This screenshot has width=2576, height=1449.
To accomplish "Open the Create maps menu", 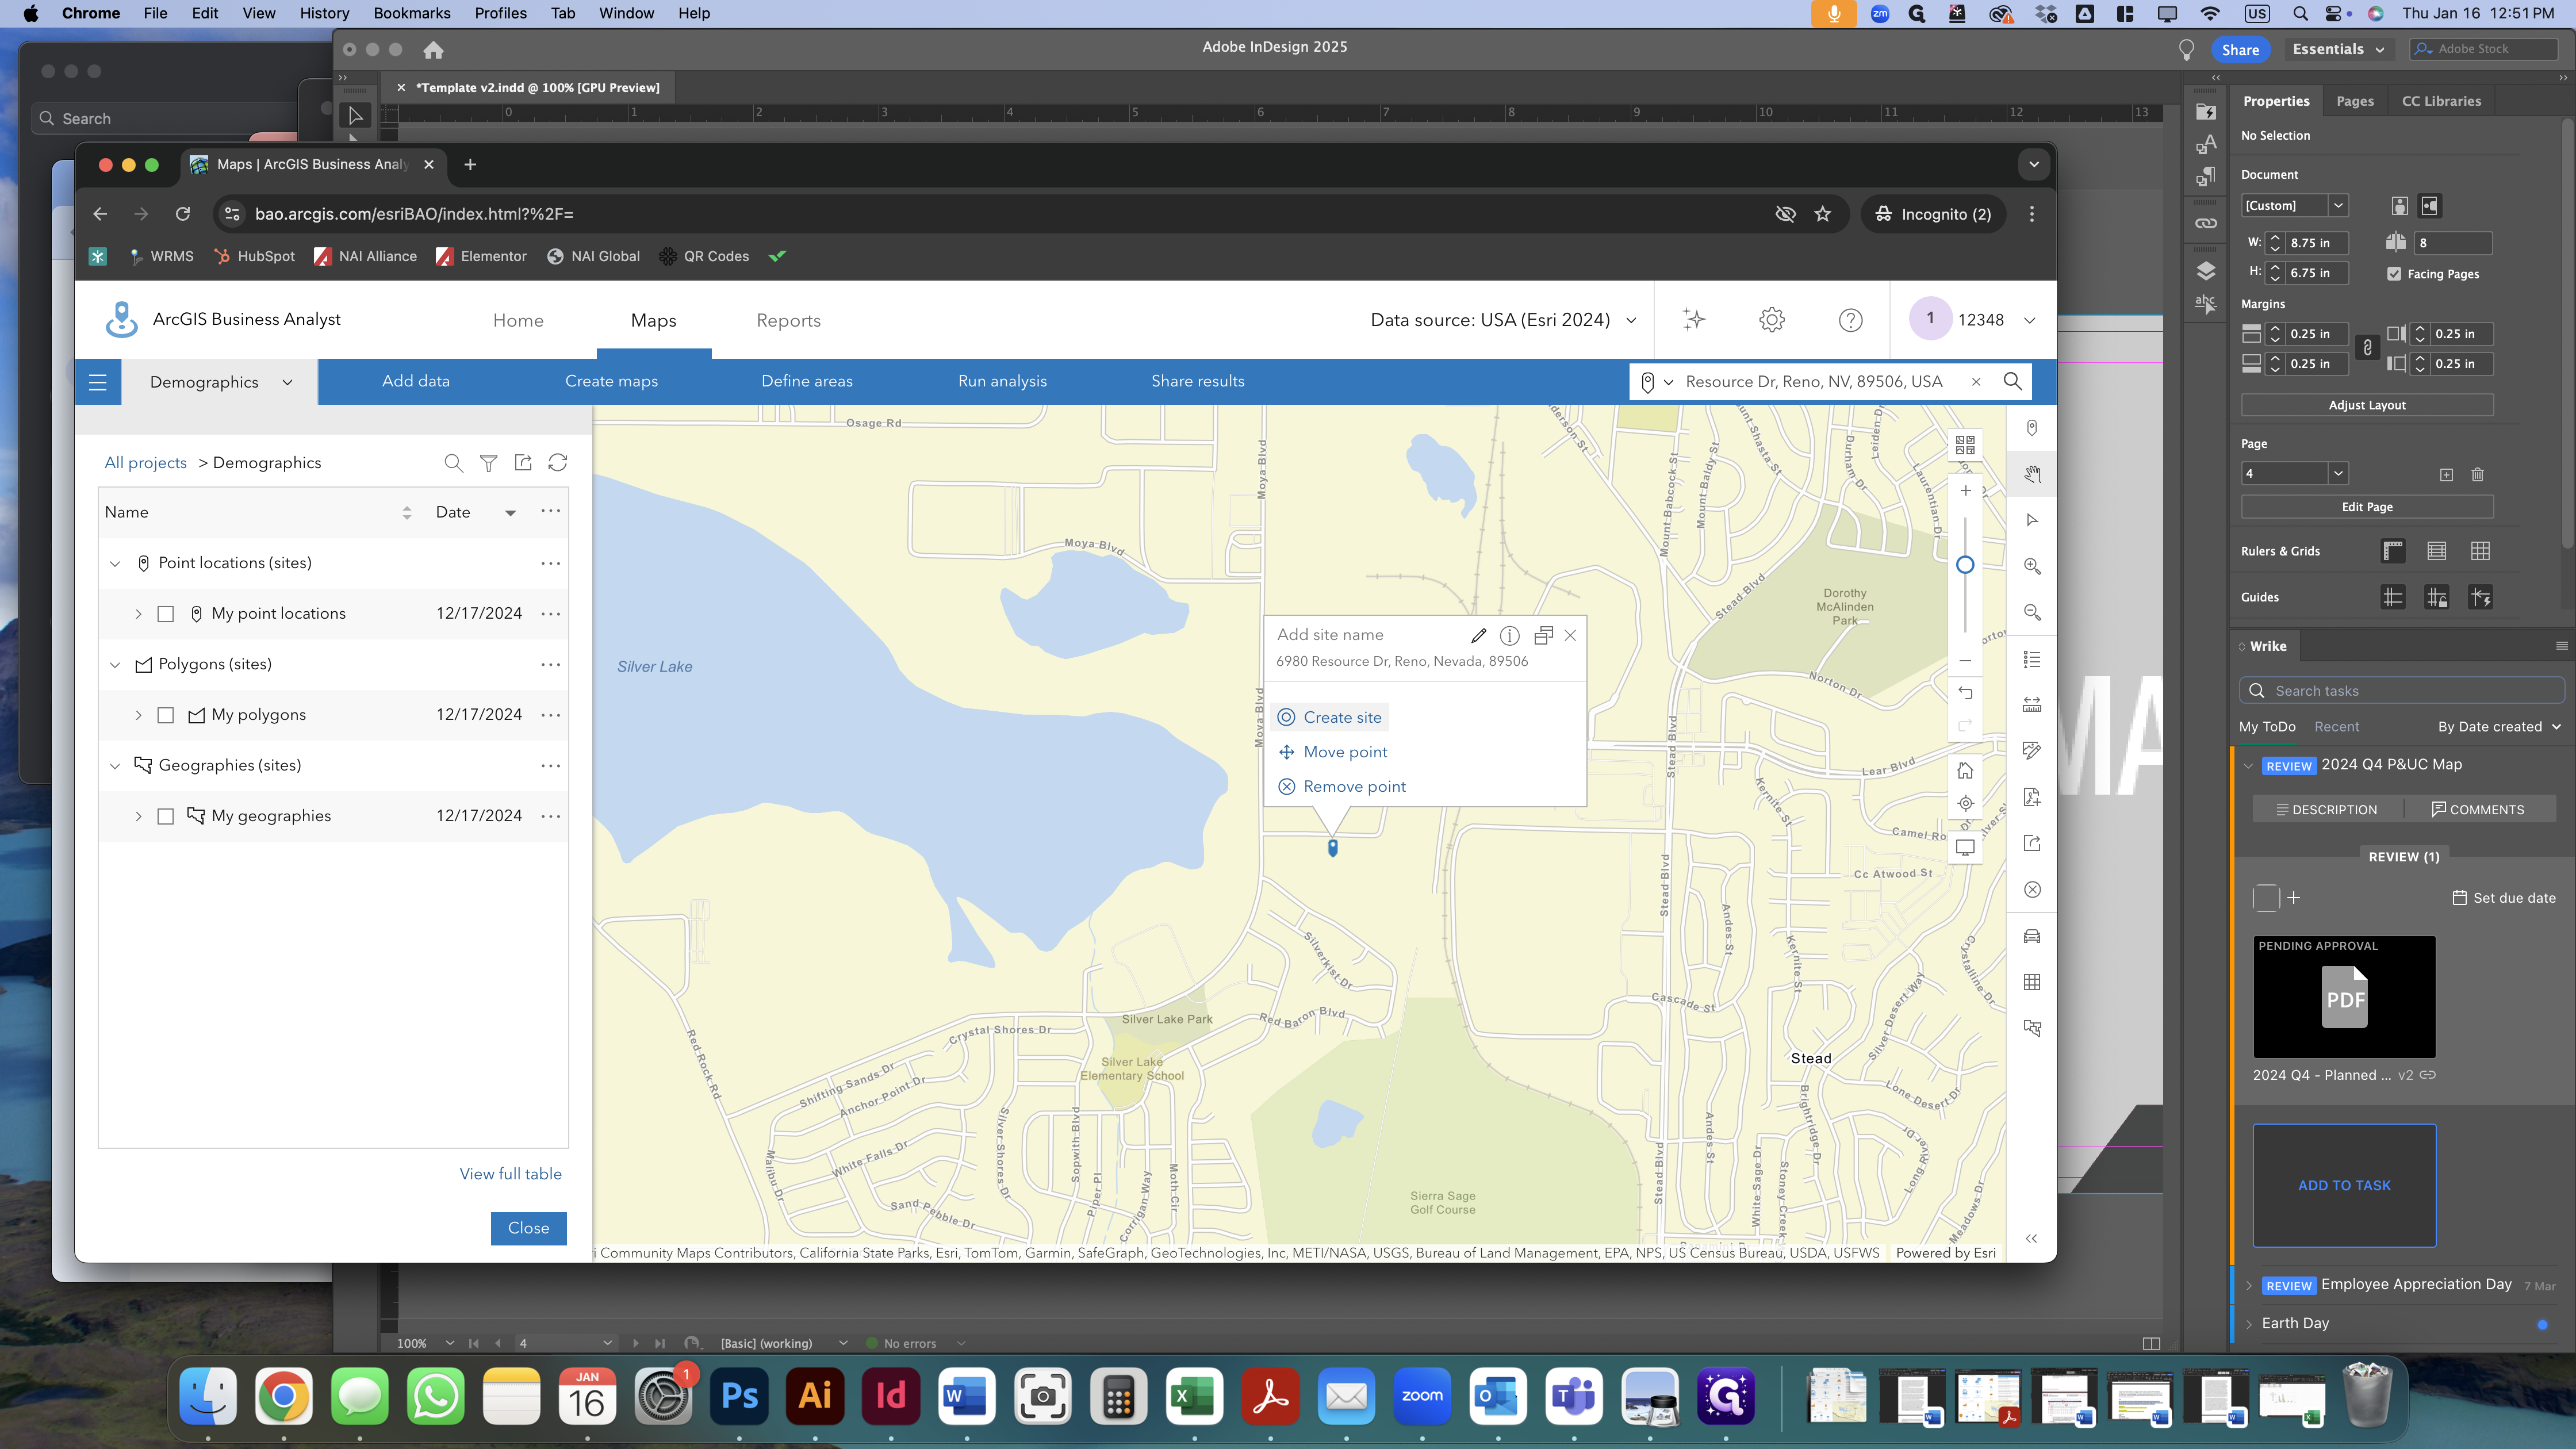I will pyautogui.click(x=611, y=381).
